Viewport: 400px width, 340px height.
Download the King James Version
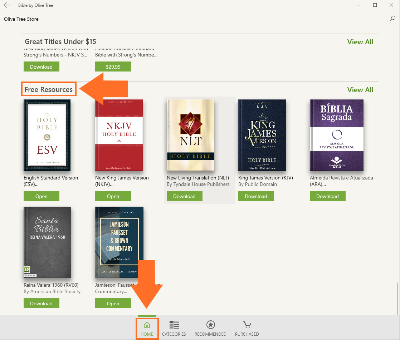(x=256, y=196)
